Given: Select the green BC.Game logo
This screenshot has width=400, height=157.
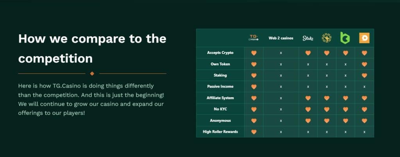Looking at the screenshot, I should tap(345, 38).
